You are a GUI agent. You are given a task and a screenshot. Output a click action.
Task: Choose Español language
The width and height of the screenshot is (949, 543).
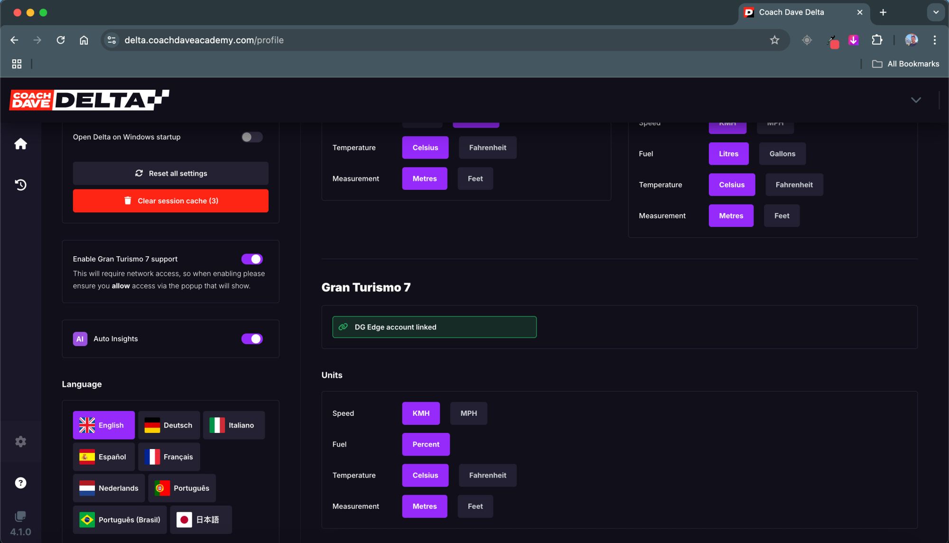(103, 457)
